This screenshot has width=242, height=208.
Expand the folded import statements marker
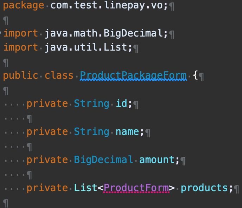[x=1, y=33]
